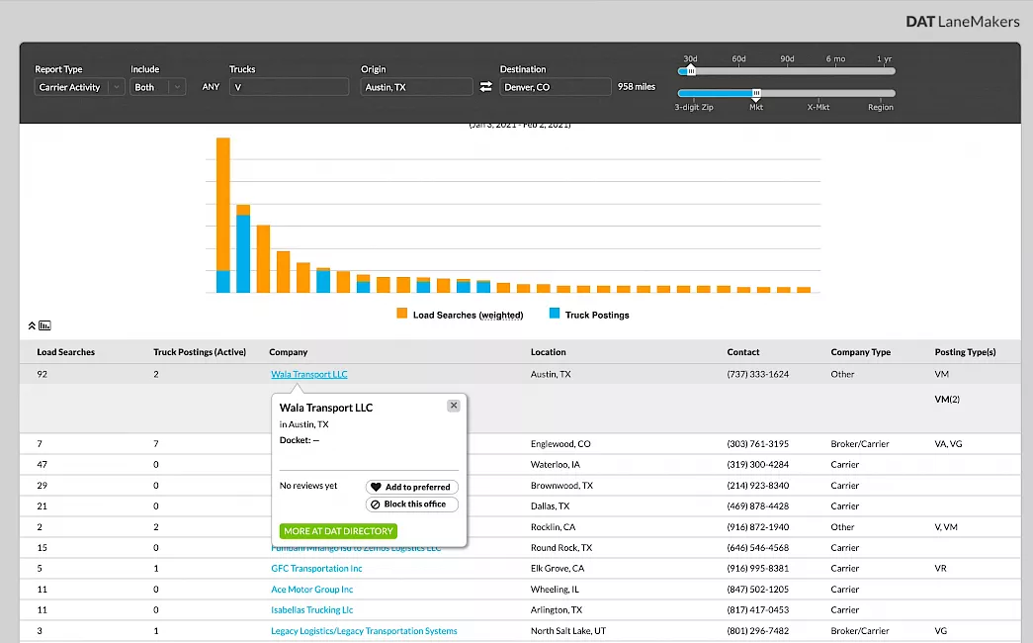Click the VA, VG posting type cell

[948, 444]
